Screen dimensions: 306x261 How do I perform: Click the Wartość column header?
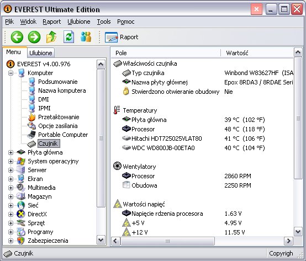point(257,53)
